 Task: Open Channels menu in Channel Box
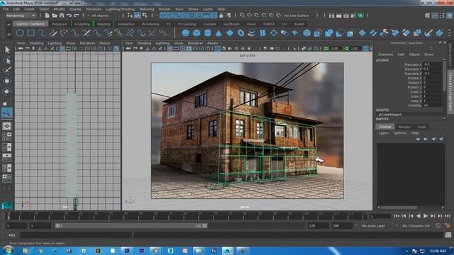(x=385, y=55)
